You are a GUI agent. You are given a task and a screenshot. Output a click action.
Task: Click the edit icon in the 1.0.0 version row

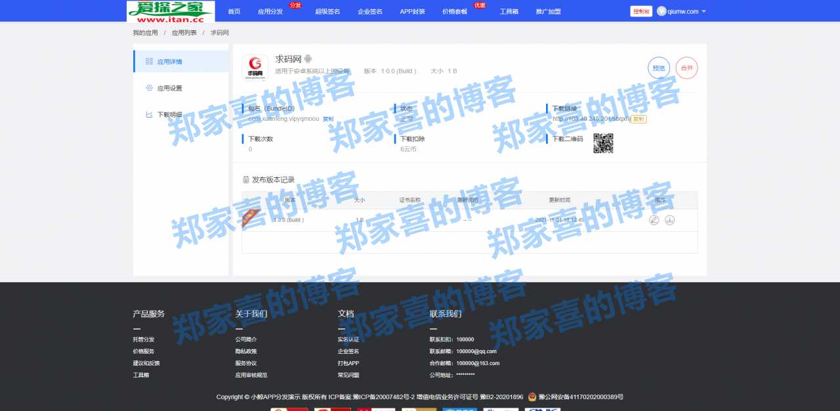pyautogui.click(x=654, y=220)
